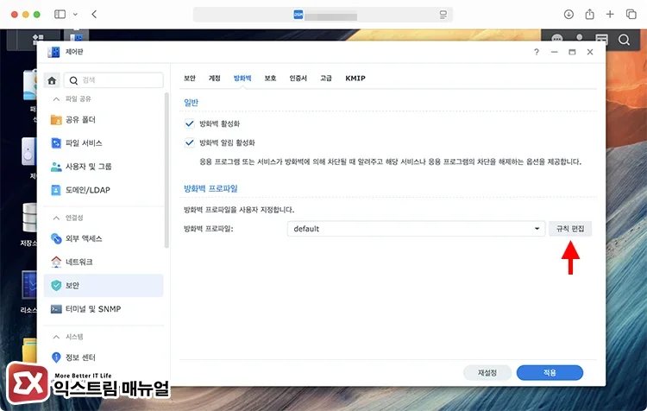Viewport: 647px width, 411px height.
Task: Collapse the File Sharing section (파일 공유)
Action: point(56,98)
